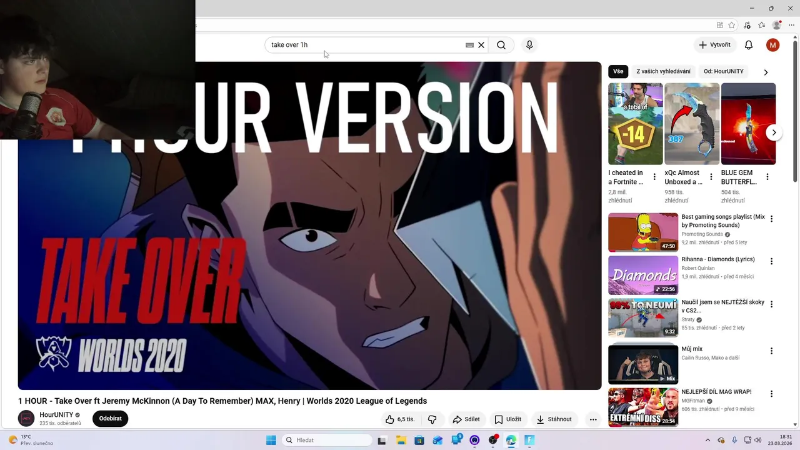Open browser settings and more menu
The image size is (800, 450).
pos(792,26)
